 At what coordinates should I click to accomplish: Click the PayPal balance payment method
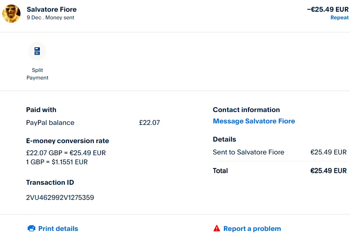(x=50, y=123)
